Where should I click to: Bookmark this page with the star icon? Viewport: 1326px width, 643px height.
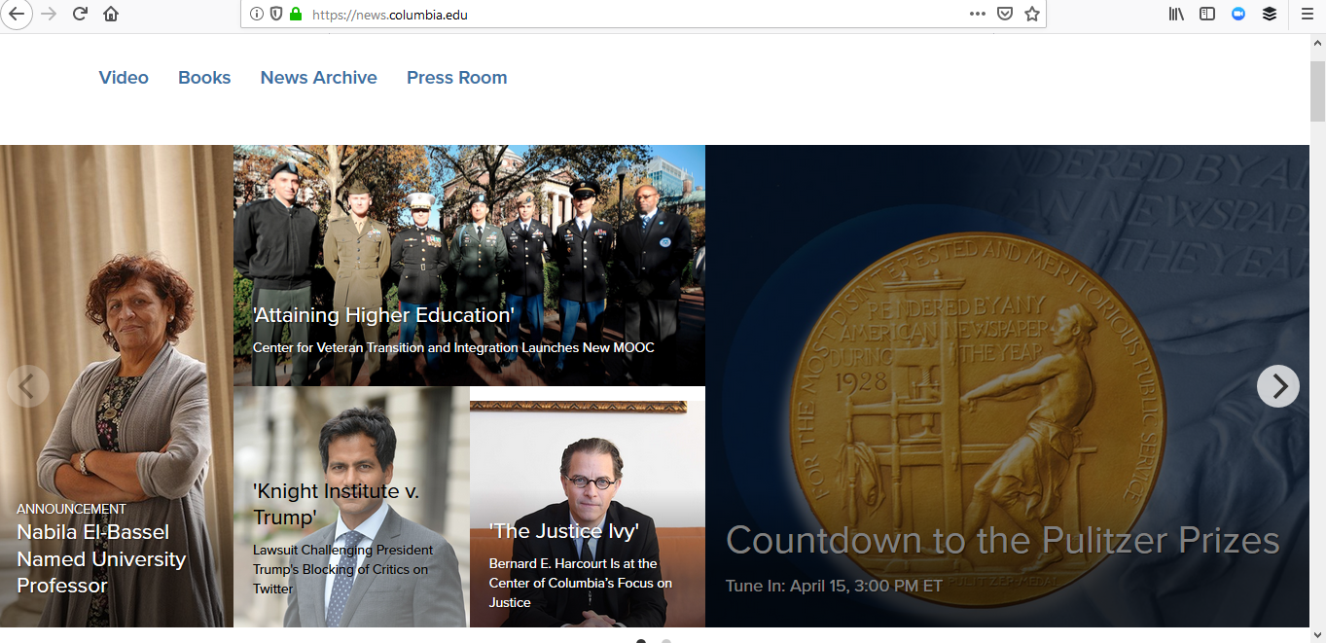(1032, 14)
